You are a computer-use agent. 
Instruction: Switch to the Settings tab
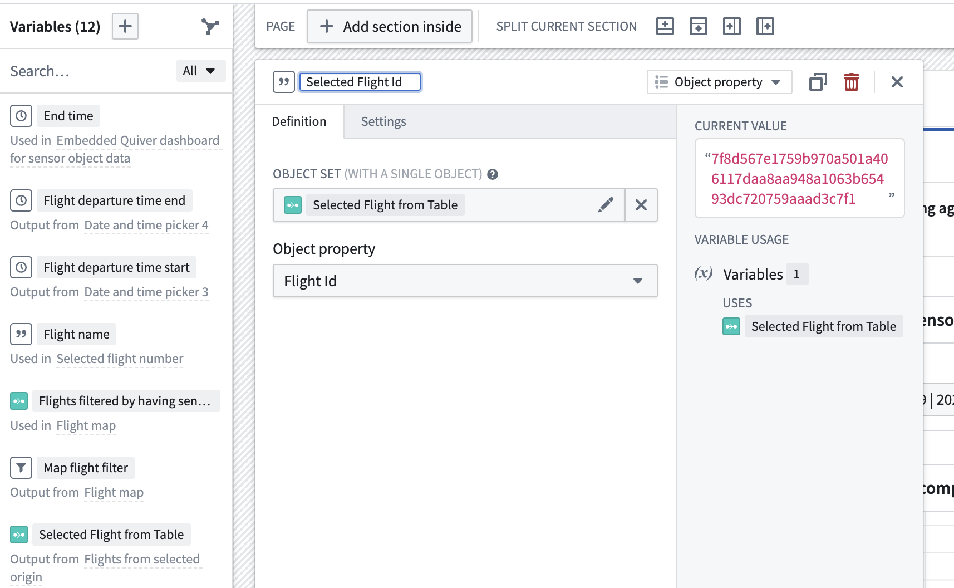pyautogui.click(x=383, y=121)
